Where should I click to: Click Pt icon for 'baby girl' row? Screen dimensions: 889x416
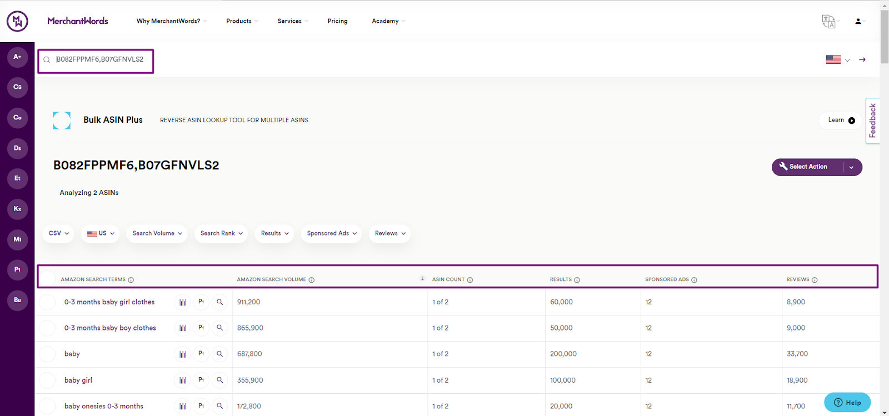201,380
